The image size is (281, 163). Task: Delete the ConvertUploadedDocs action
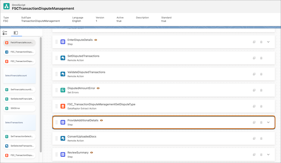(x=261, y=138)
